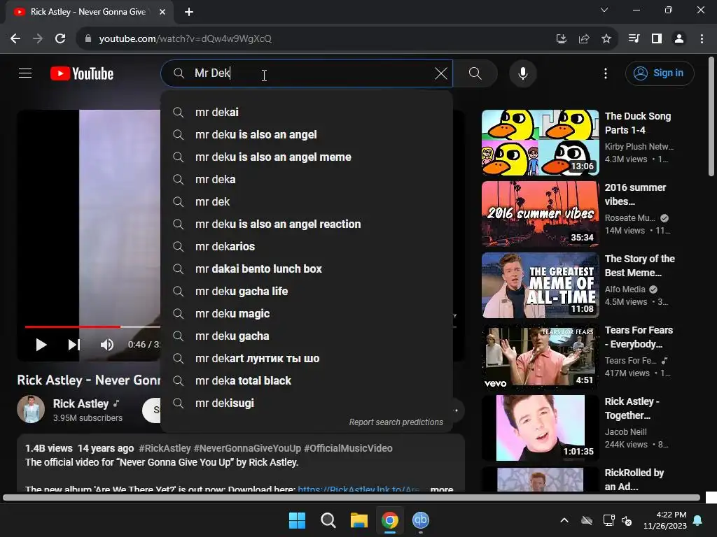Open a new tab with the plus
Image resolution: width=717 pixels, height=537 pixels.
click(x=189, y=12)
